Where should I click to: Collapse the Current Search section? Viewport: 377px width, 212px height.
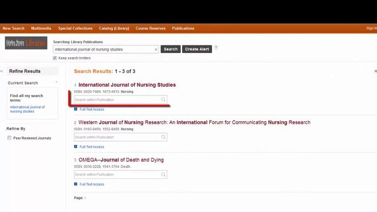57,82
